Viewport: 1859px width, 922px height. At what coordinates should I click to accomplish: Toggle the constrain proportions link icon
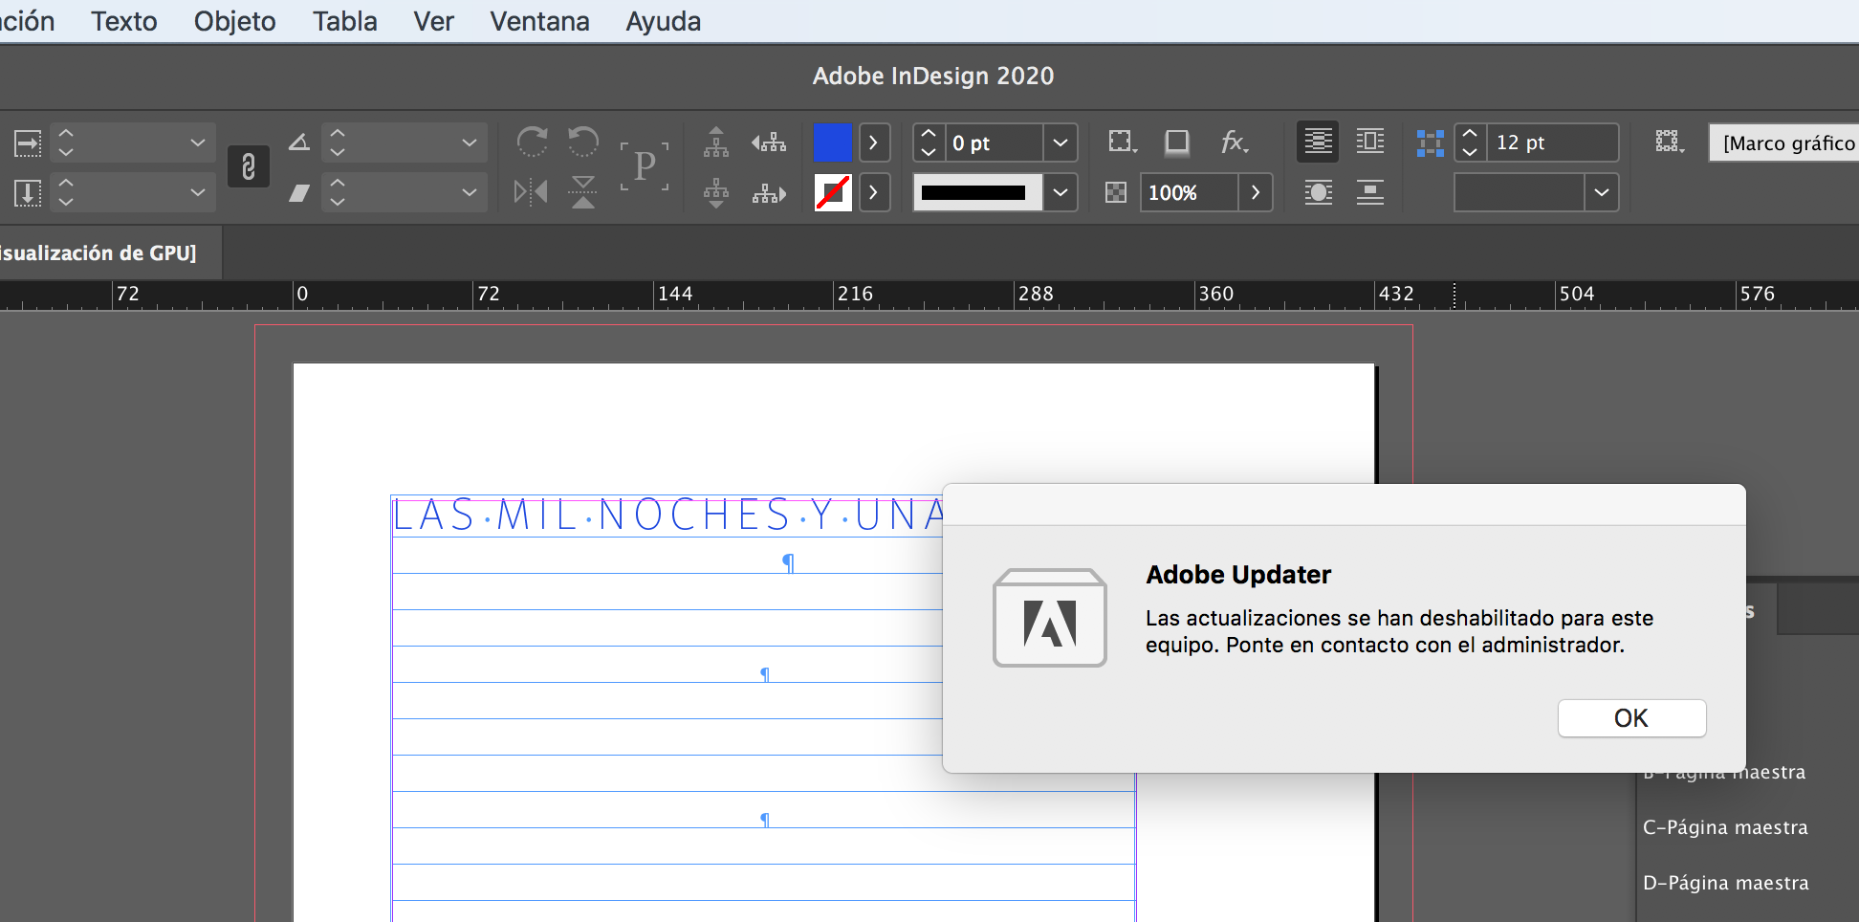click(x=249, y=166)
